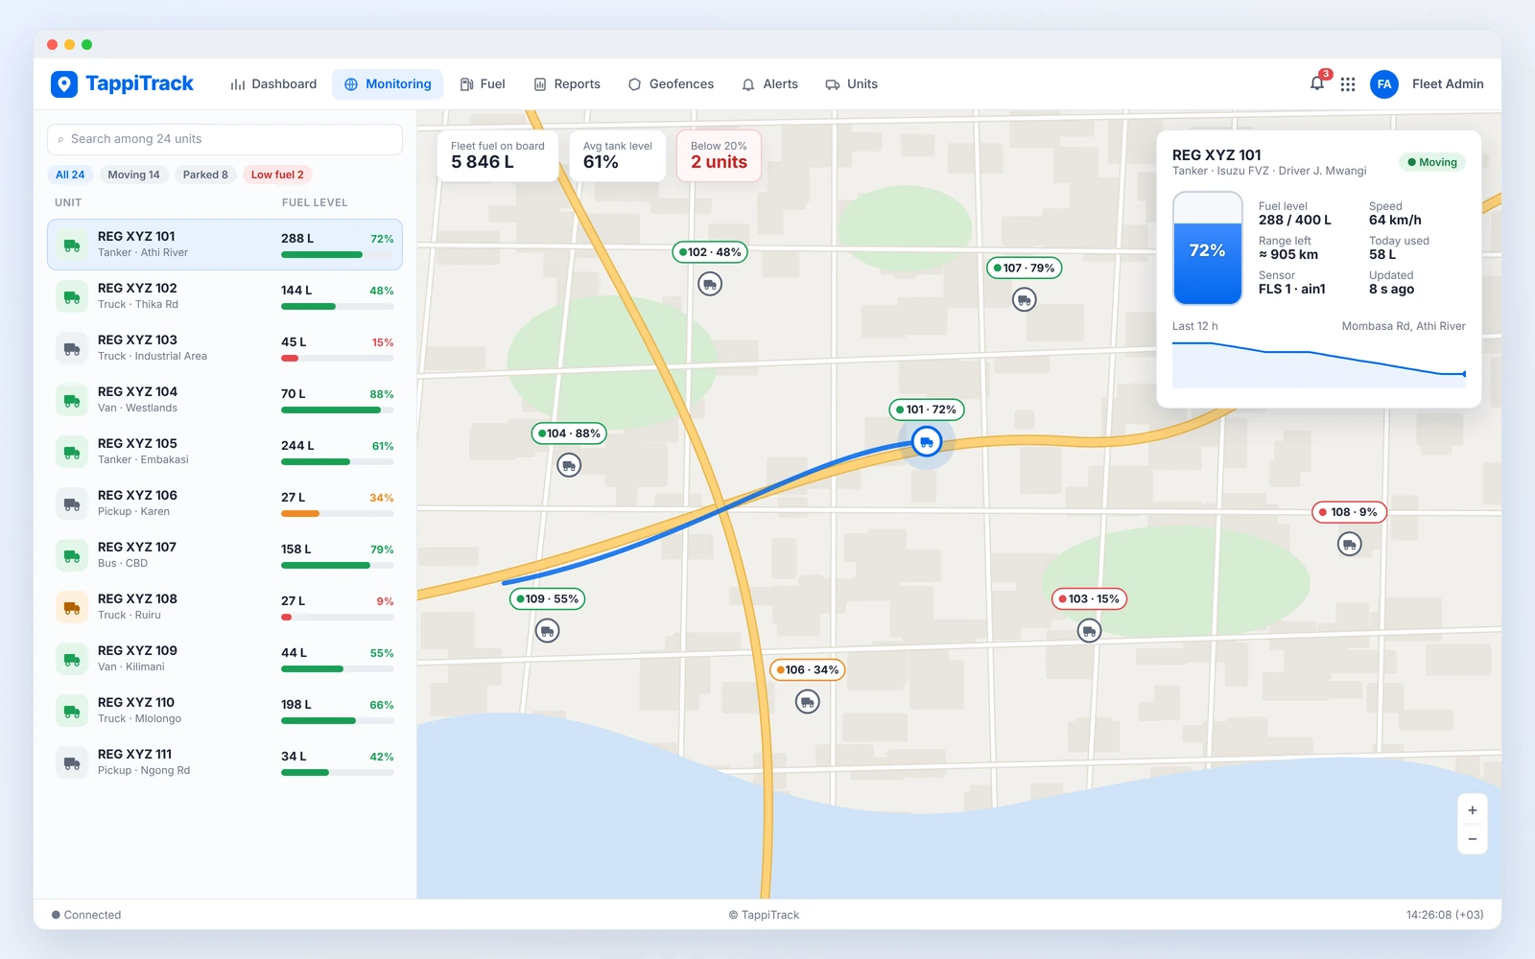Click the Below 20% units card
This screenshot has height=959, width=1535.
(x=719, y=155)
